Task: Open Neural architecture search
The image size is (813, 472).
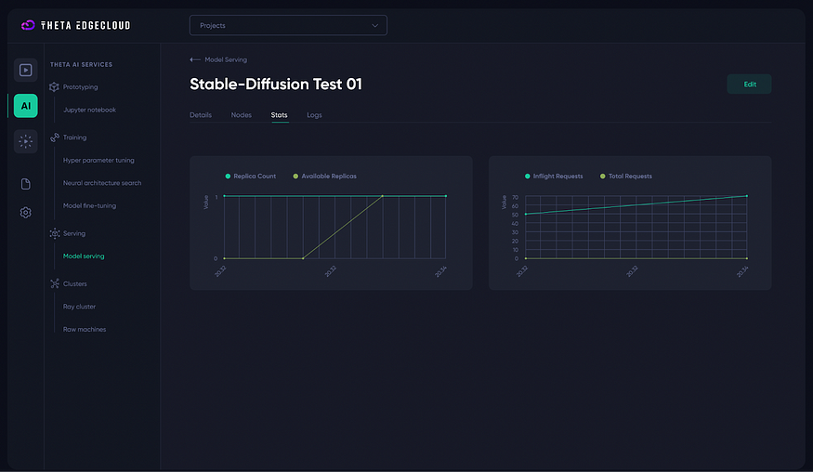Action: click(102, 183)
